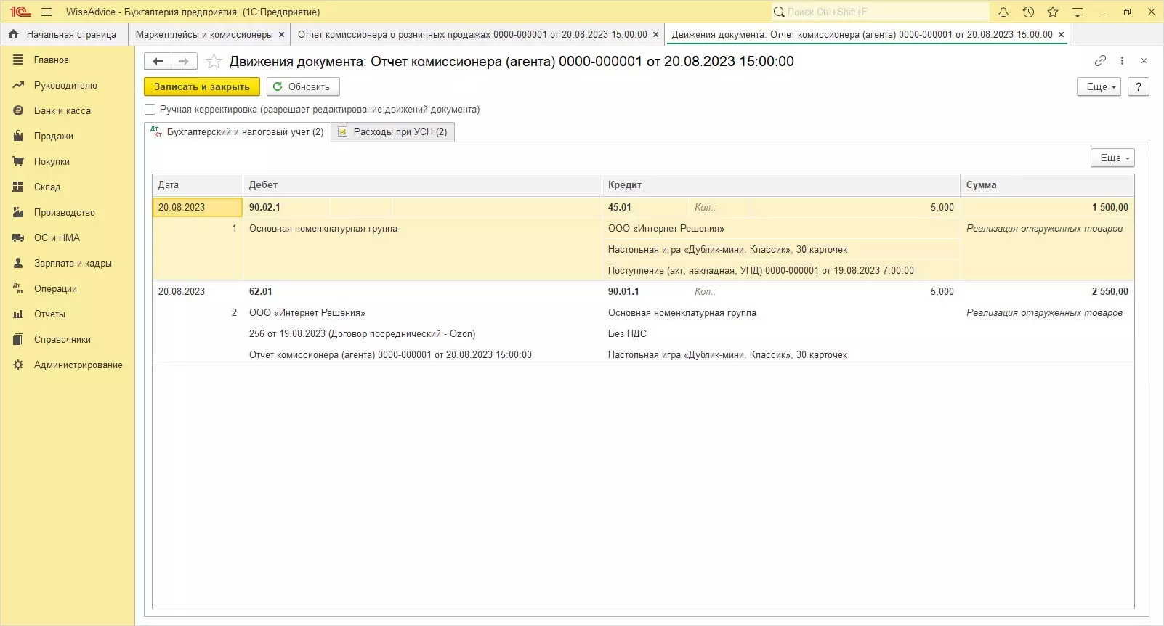Open help with the question mark button
This screenshot has width=1164, height=626.
1139,86
